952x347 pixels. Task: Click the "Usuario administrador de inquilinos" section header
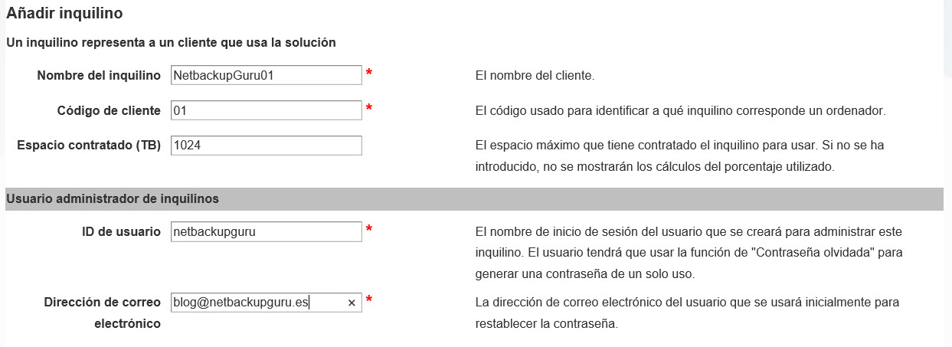pos(113,199)
